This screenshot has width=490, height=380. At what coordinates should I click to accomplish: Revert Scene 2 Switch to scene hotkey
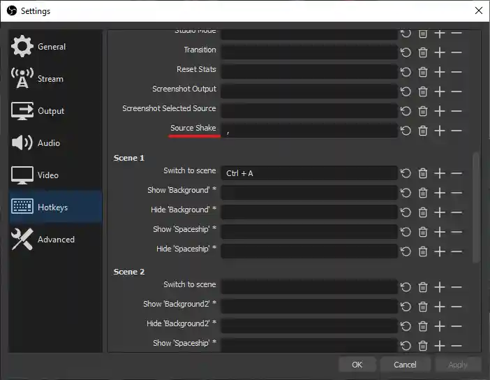tap(406, 287)
